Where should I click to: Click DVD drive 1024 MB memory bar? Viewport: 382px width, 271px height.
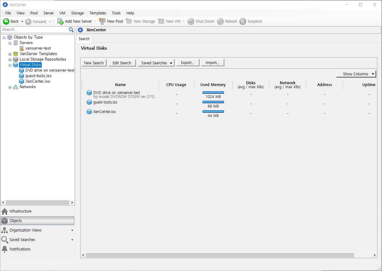(213, 92)
